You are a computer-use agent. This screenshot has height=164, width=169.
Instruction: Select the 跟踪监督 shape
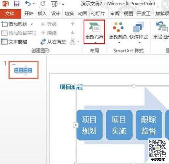click(149, 125)
